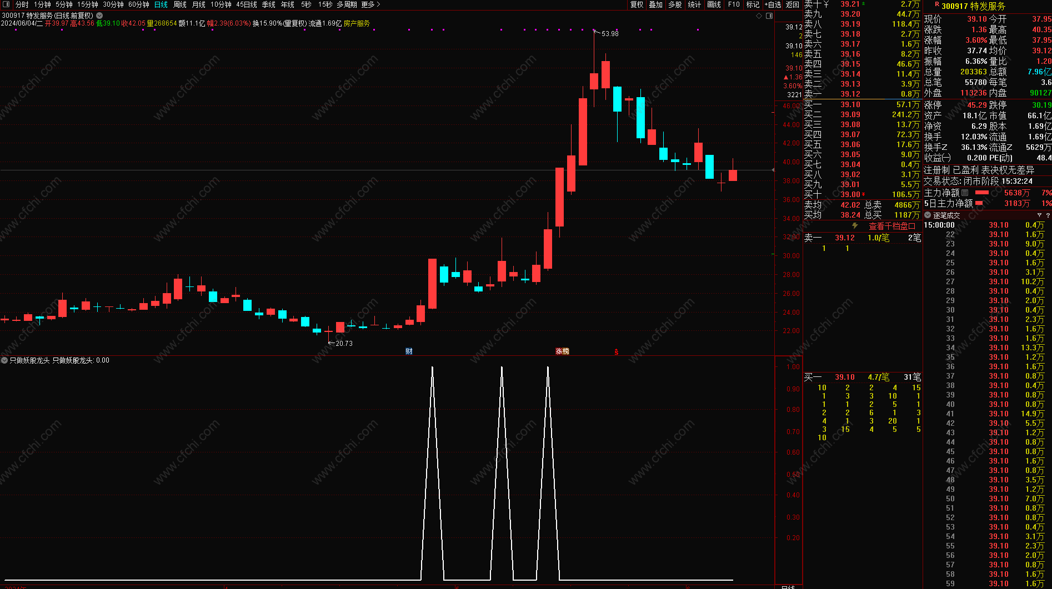Open the 查看千档盘口 link
Image resolution: width=1052 pixels, height=589 pixels.
pos(892,226)
